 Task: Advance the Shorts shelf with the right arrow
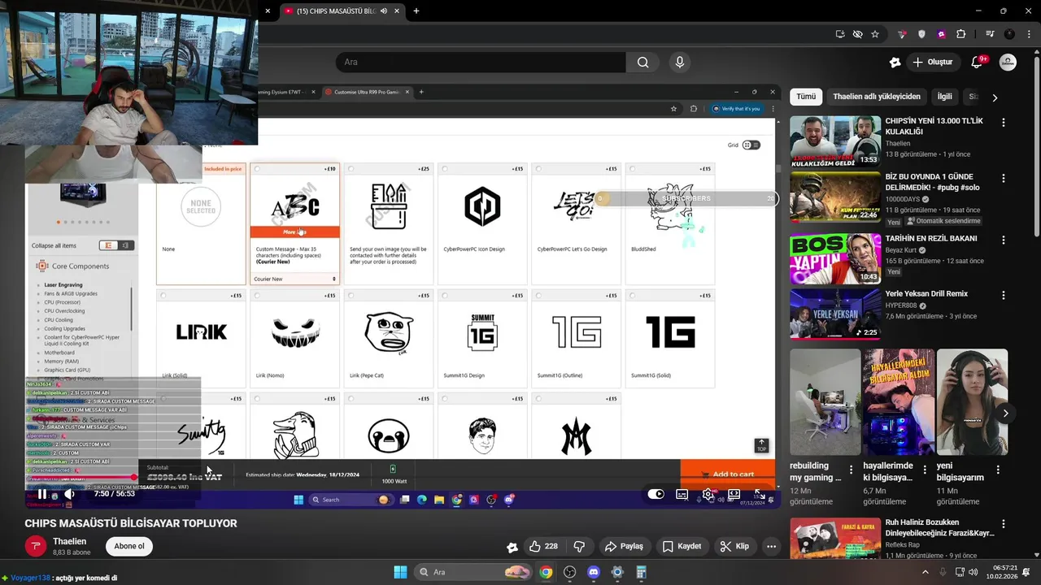(x=1005, y=414)
